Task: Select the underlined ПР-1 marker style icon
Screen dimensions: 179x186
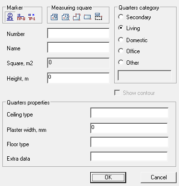Action: tap(21, 17)
